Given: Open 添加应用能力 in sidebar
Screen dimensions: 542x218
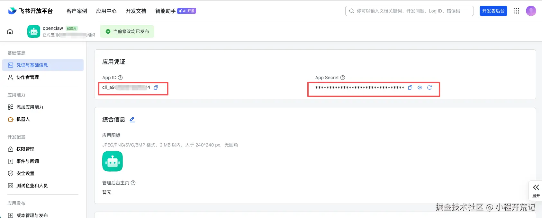Looking at the screenshot, I should click(x=43, y=107).
